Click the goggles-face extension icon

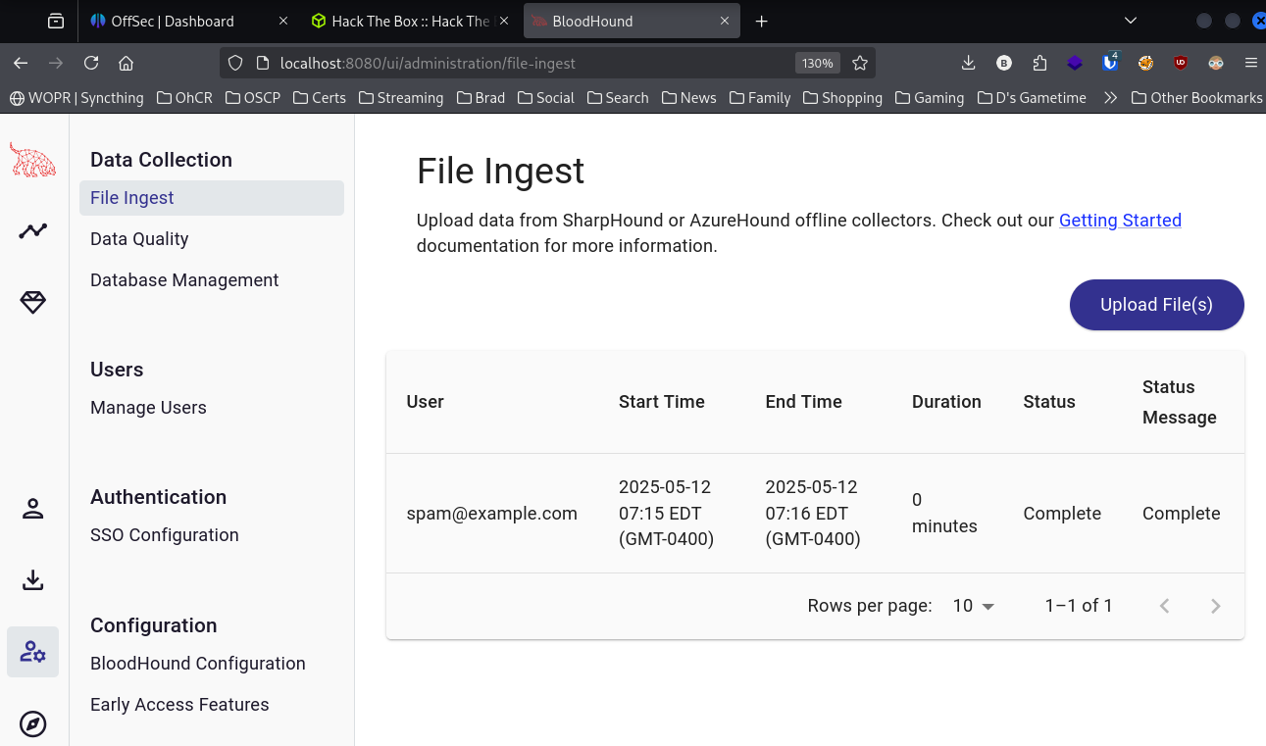pos(1216,63)
